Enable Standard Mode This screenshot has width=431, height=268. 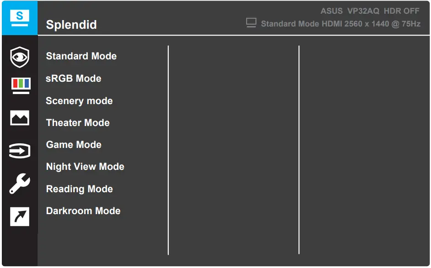pyautogui.click(x=81, y=56)
